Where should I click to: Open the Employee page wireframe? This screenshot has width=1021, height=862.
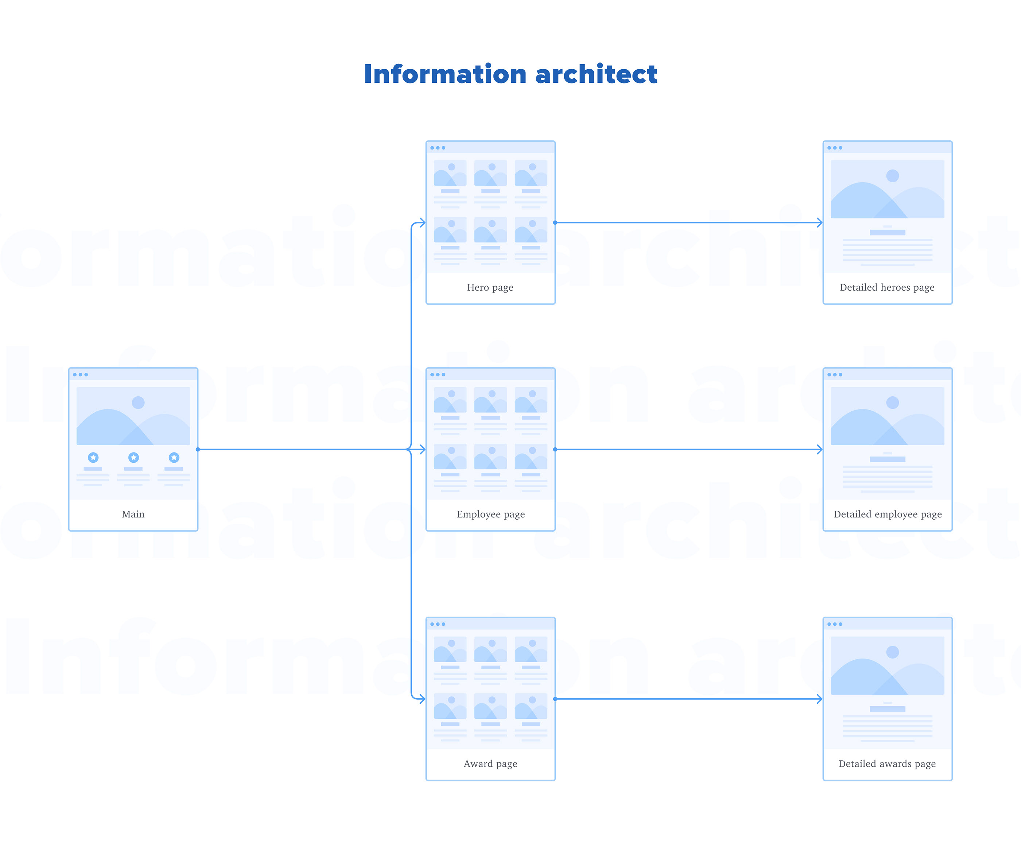pos(490,449)
